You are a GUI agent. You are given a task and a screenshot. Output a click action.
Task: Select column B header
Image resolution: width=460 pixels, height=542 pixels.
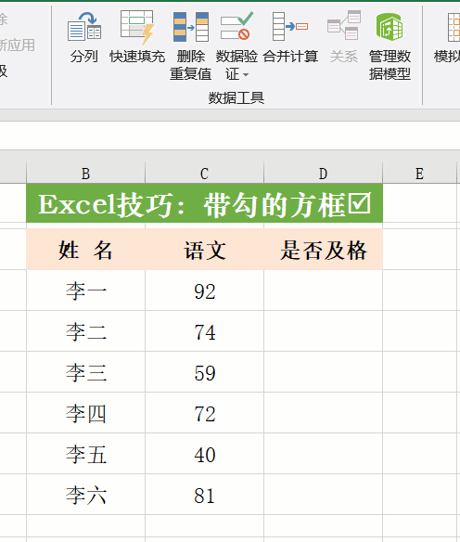click(x=85, y=174)
